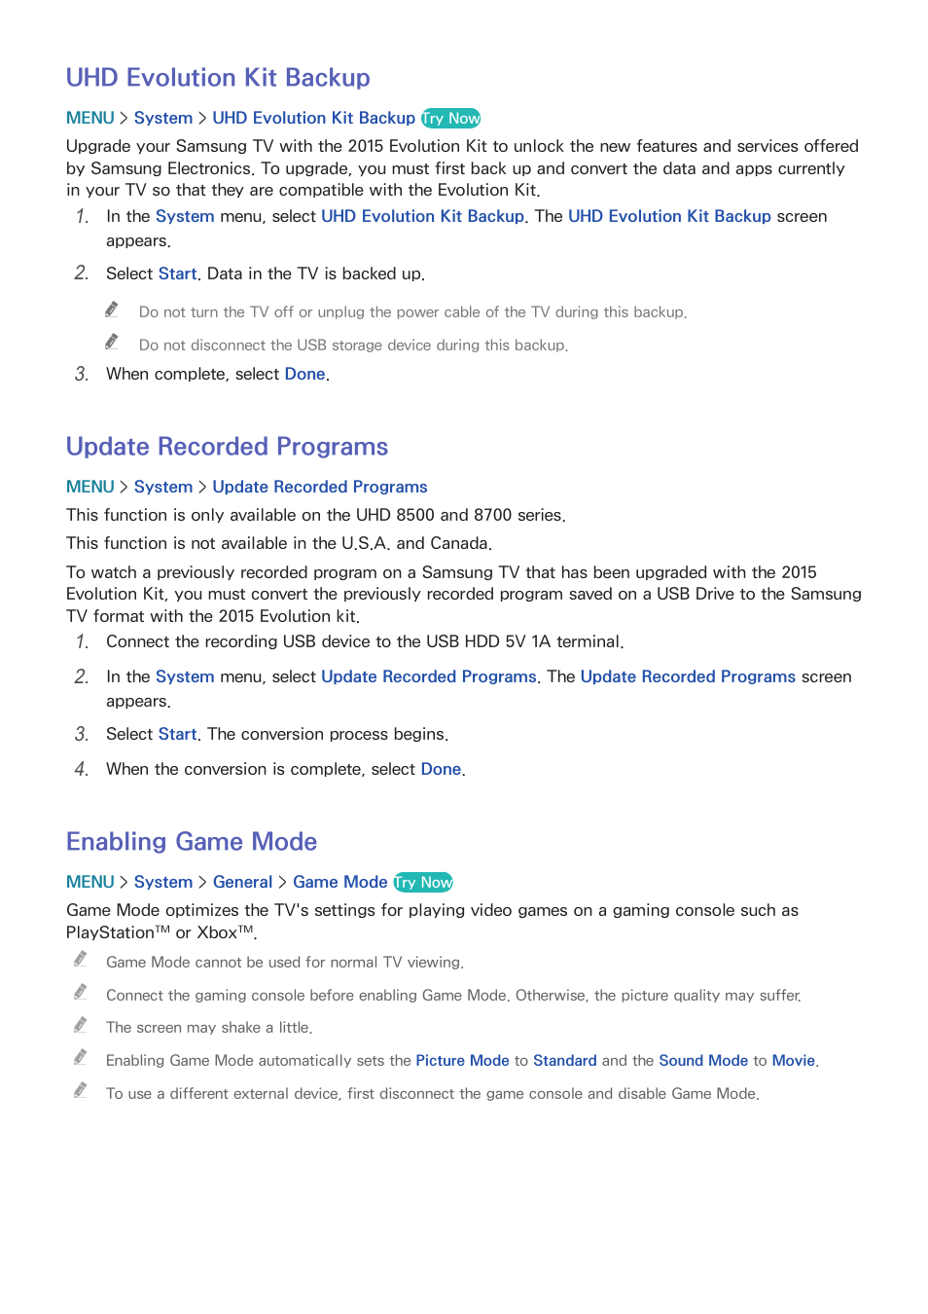
Task: Click chevron after MENU in backup breadcrumb
Action: (125, 118)
